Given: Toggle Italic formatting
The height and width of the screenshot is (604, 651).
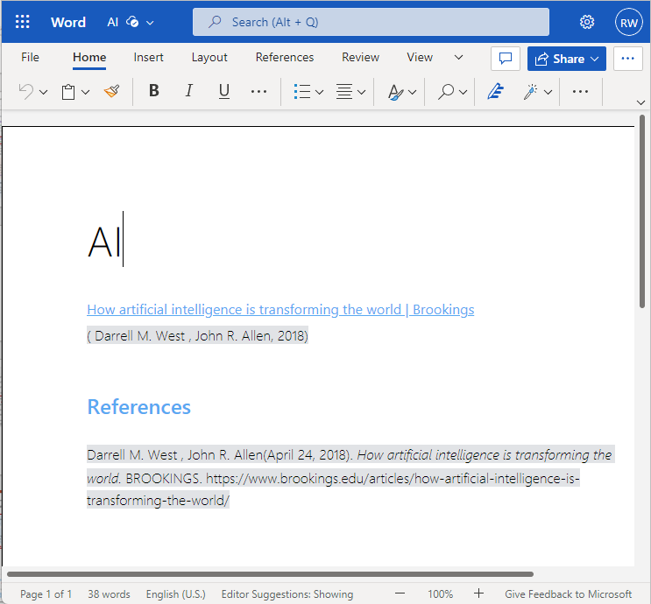Looking at the screenshot, I should coord(189,90).
